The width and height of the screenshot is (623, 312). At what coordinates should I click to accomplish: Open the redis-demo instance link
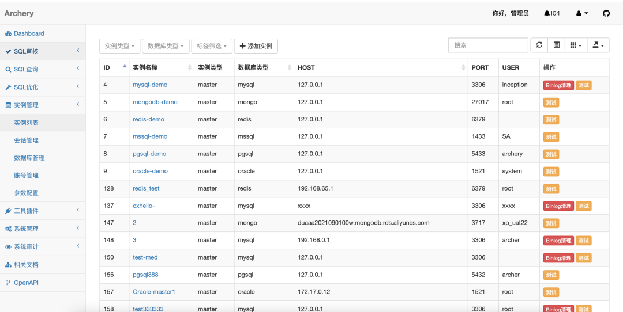click(x=148, y=119)
